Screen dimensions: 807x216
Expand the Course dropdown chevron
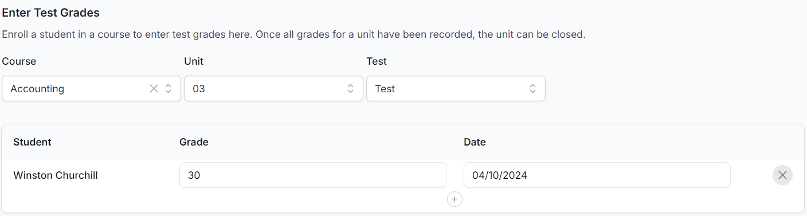coord(169,89)
